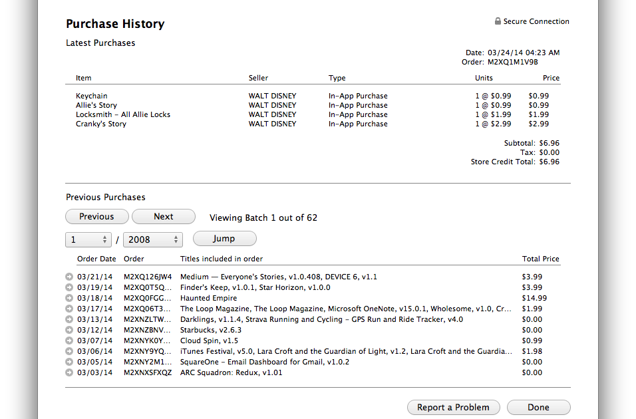636x419 pixels.
Task: Click the $14.99 total price
Action: coord(534,298)
